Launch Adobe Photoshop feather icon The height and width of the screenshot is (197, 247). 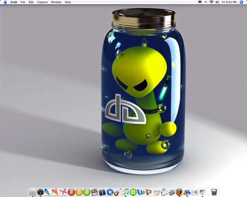click(48, 192)
